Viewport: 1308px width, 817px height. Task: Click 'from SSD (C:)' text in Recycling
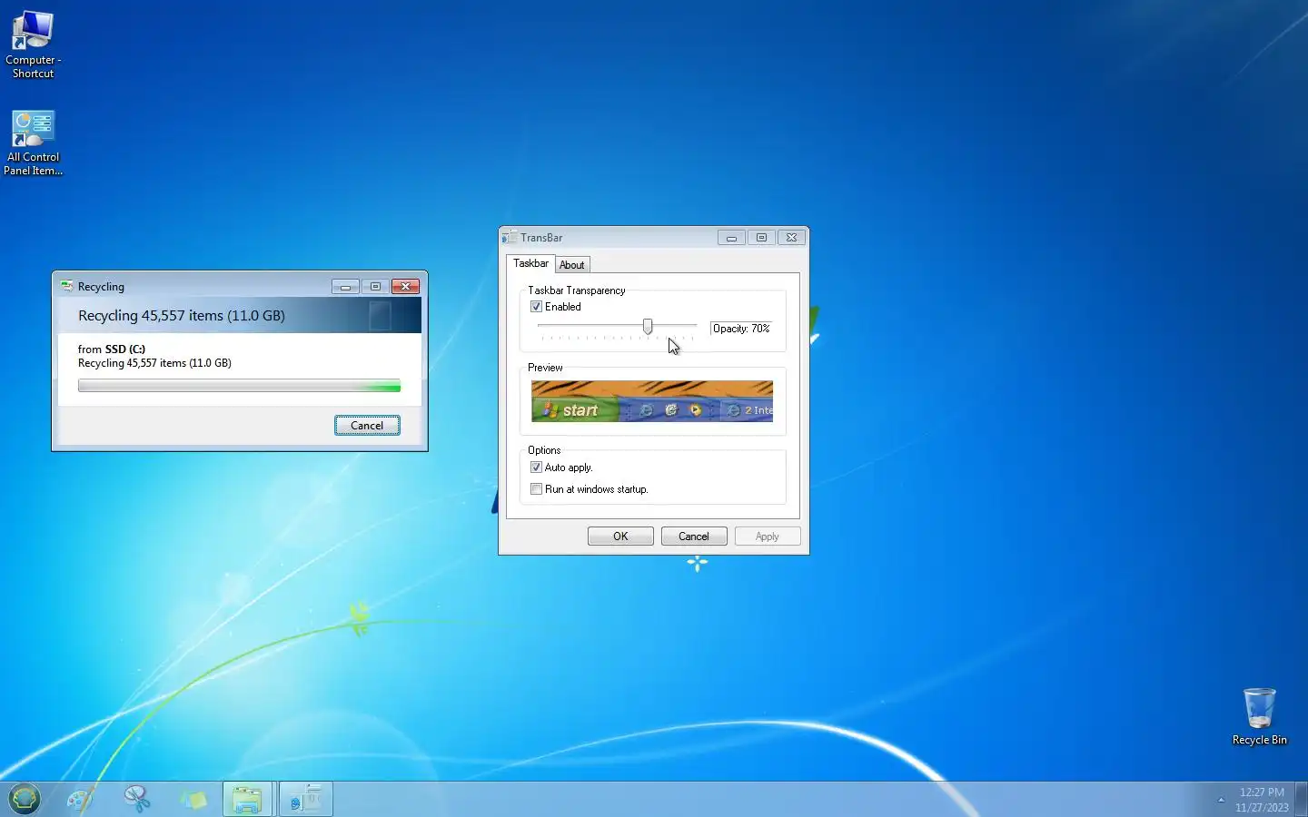click(112, 349)
